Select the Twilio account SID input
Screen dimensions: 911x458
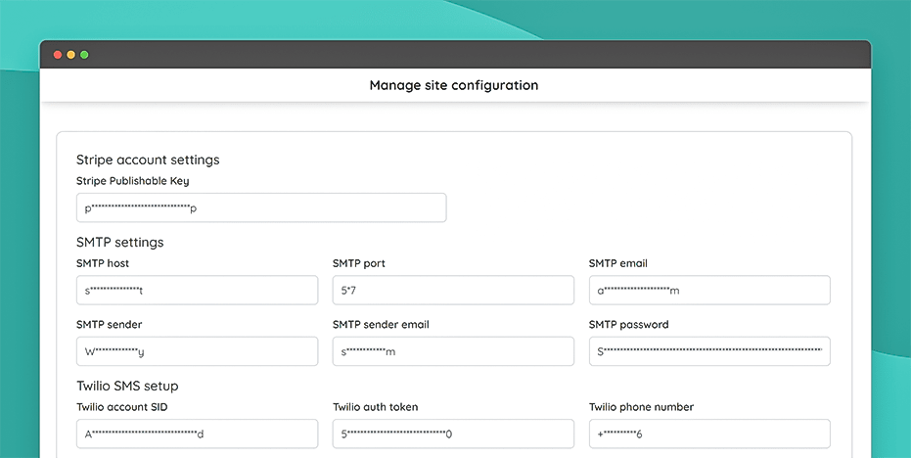[x=197, y=434]
